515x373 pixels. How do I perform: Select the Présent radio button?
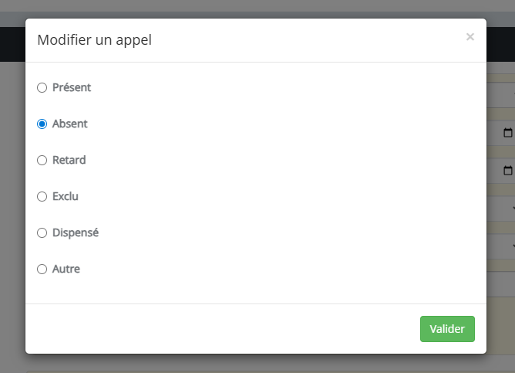point(42,88)
